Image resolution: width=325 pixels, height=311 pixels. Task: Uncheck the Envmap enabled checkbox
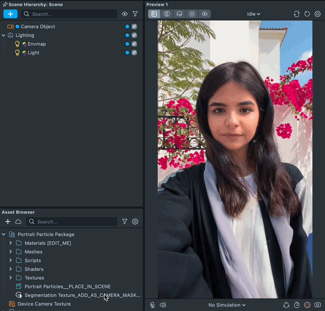(134, 44)
